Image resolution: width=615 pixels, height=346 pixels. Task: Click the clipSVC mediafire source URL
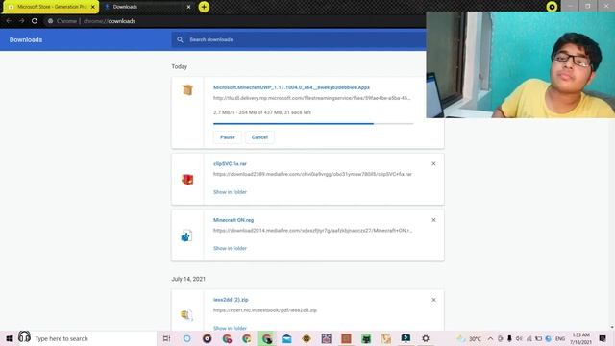click(312, 174)
